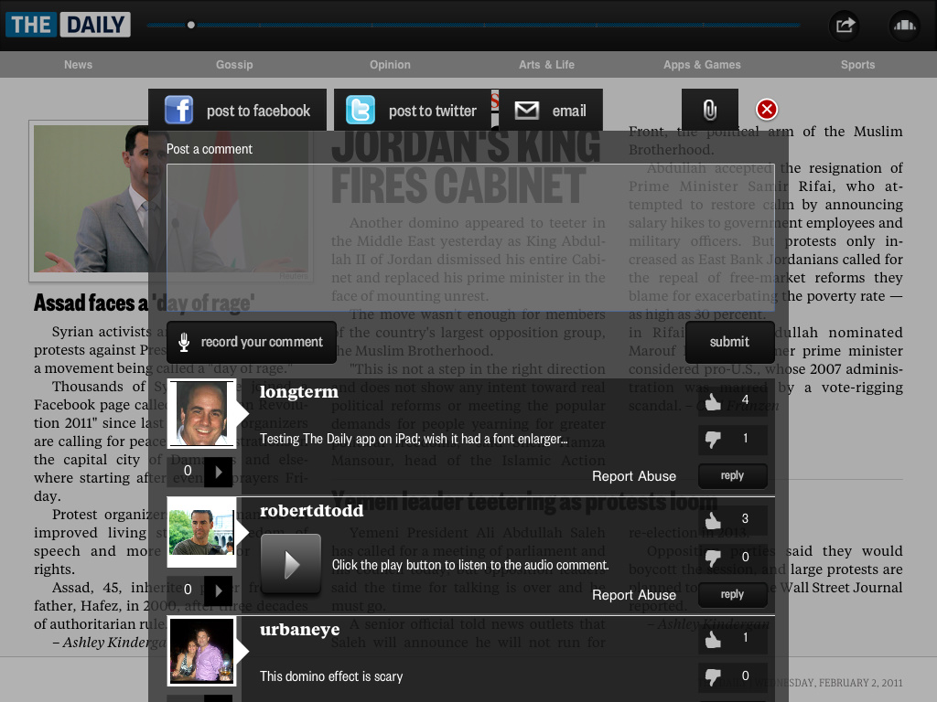This screenshot has width=937, height=702.
Task: Click the username robertdtodd
Action: point(311,511)
